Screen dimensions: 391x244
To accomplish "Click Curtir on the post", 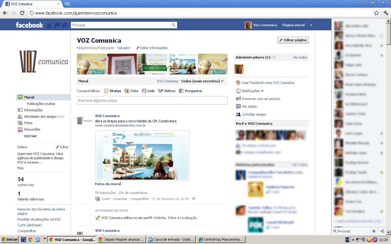I will [x=106, y=199].
